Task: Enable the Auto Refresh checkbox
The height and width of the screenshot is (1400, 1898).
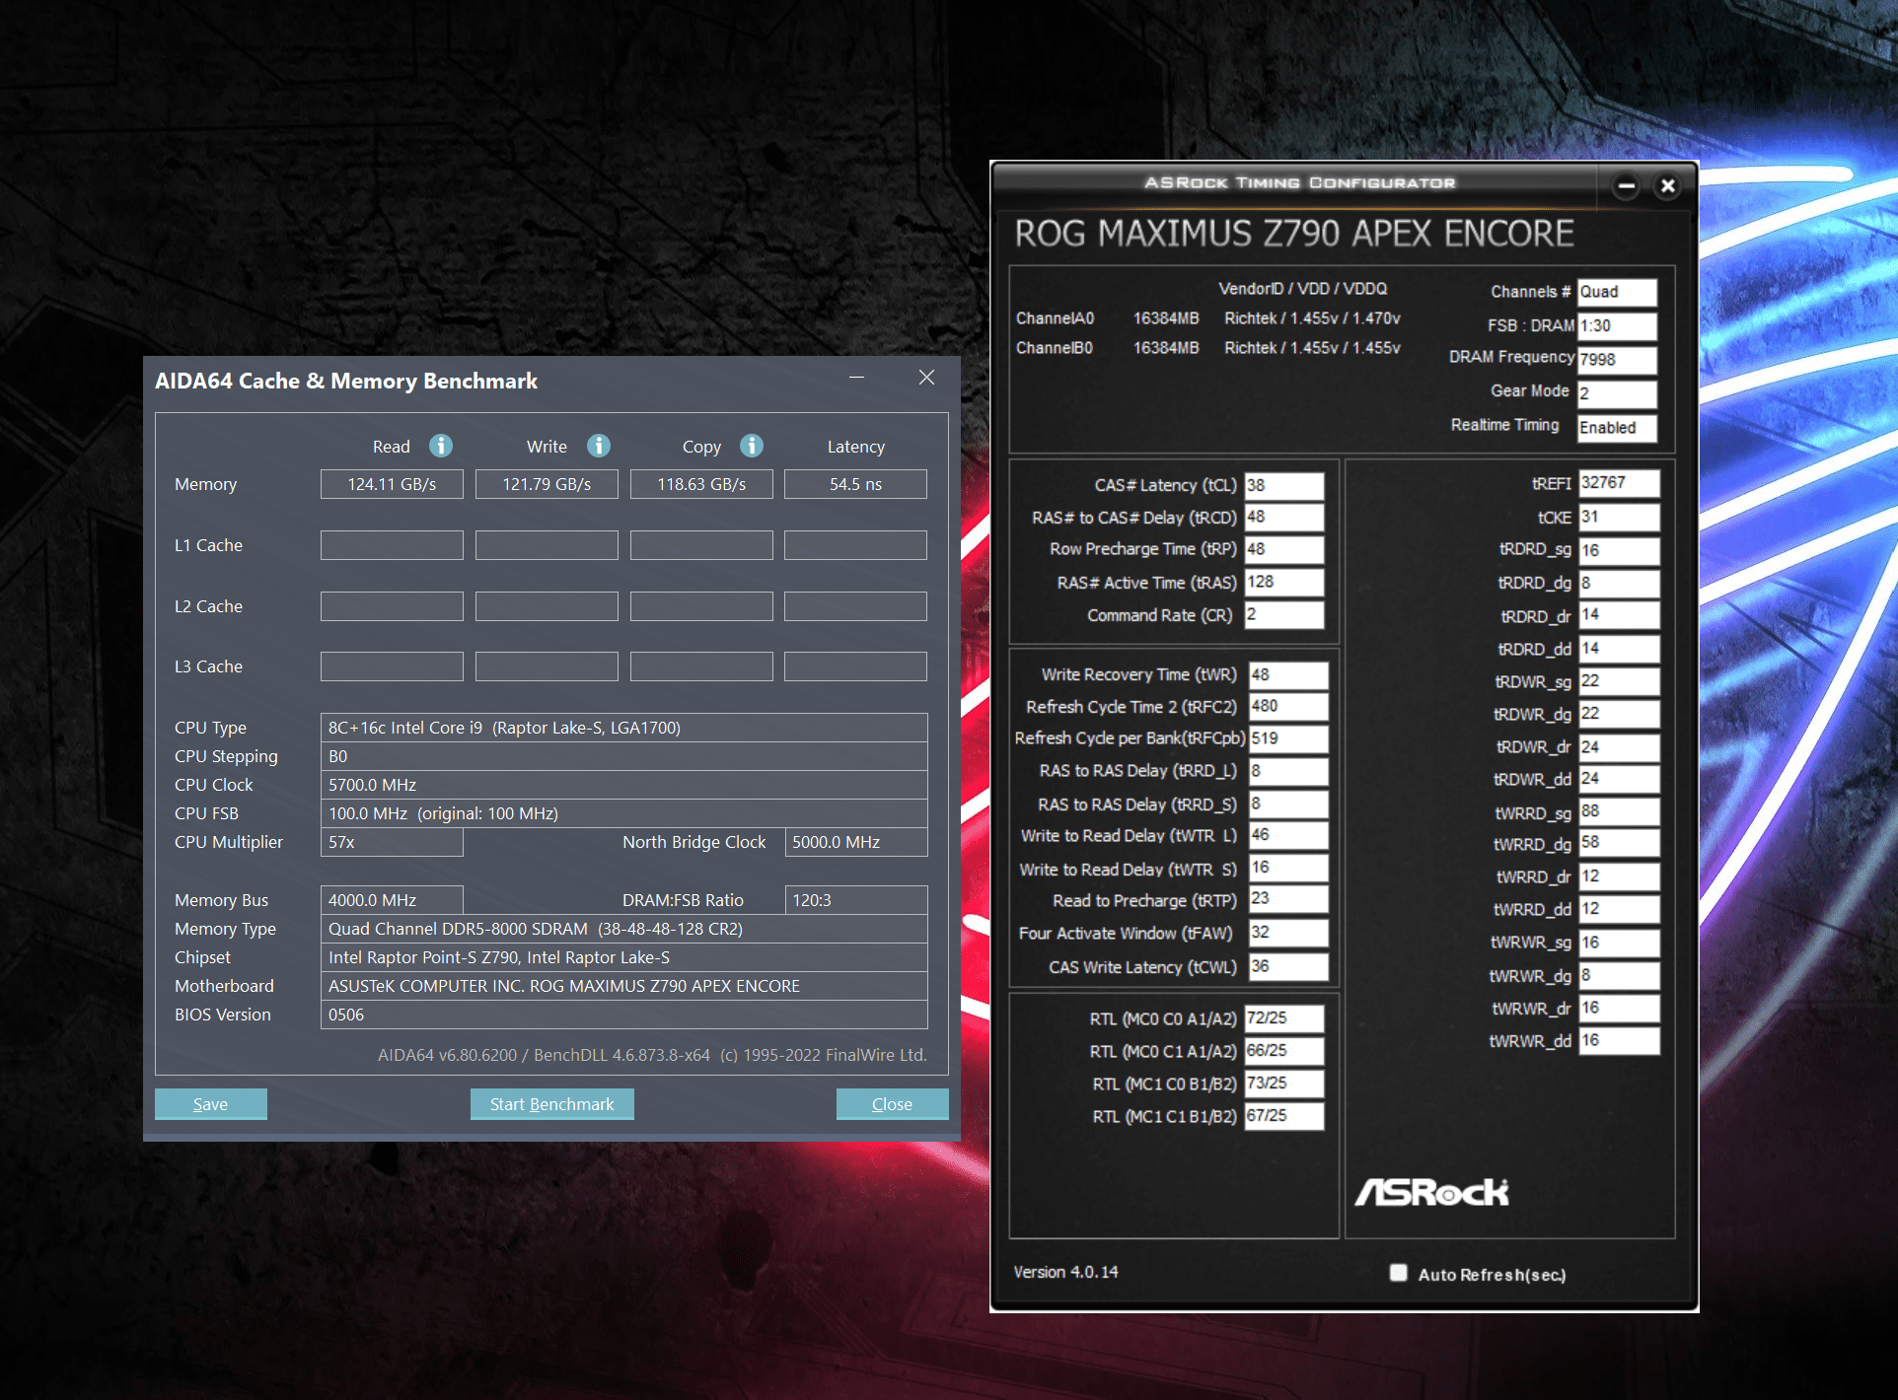Action: click(x=1398, y=1273)
